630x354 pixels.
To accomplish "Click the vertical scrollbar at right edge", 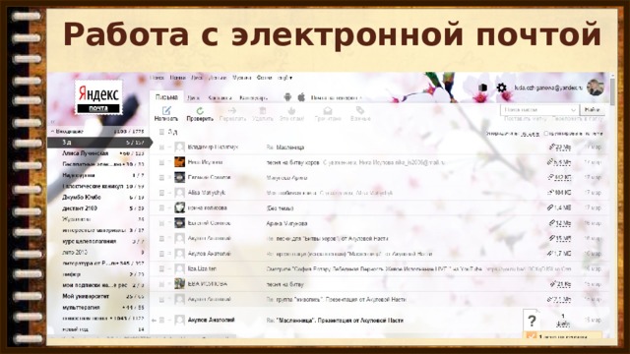I will click(612, 92).
